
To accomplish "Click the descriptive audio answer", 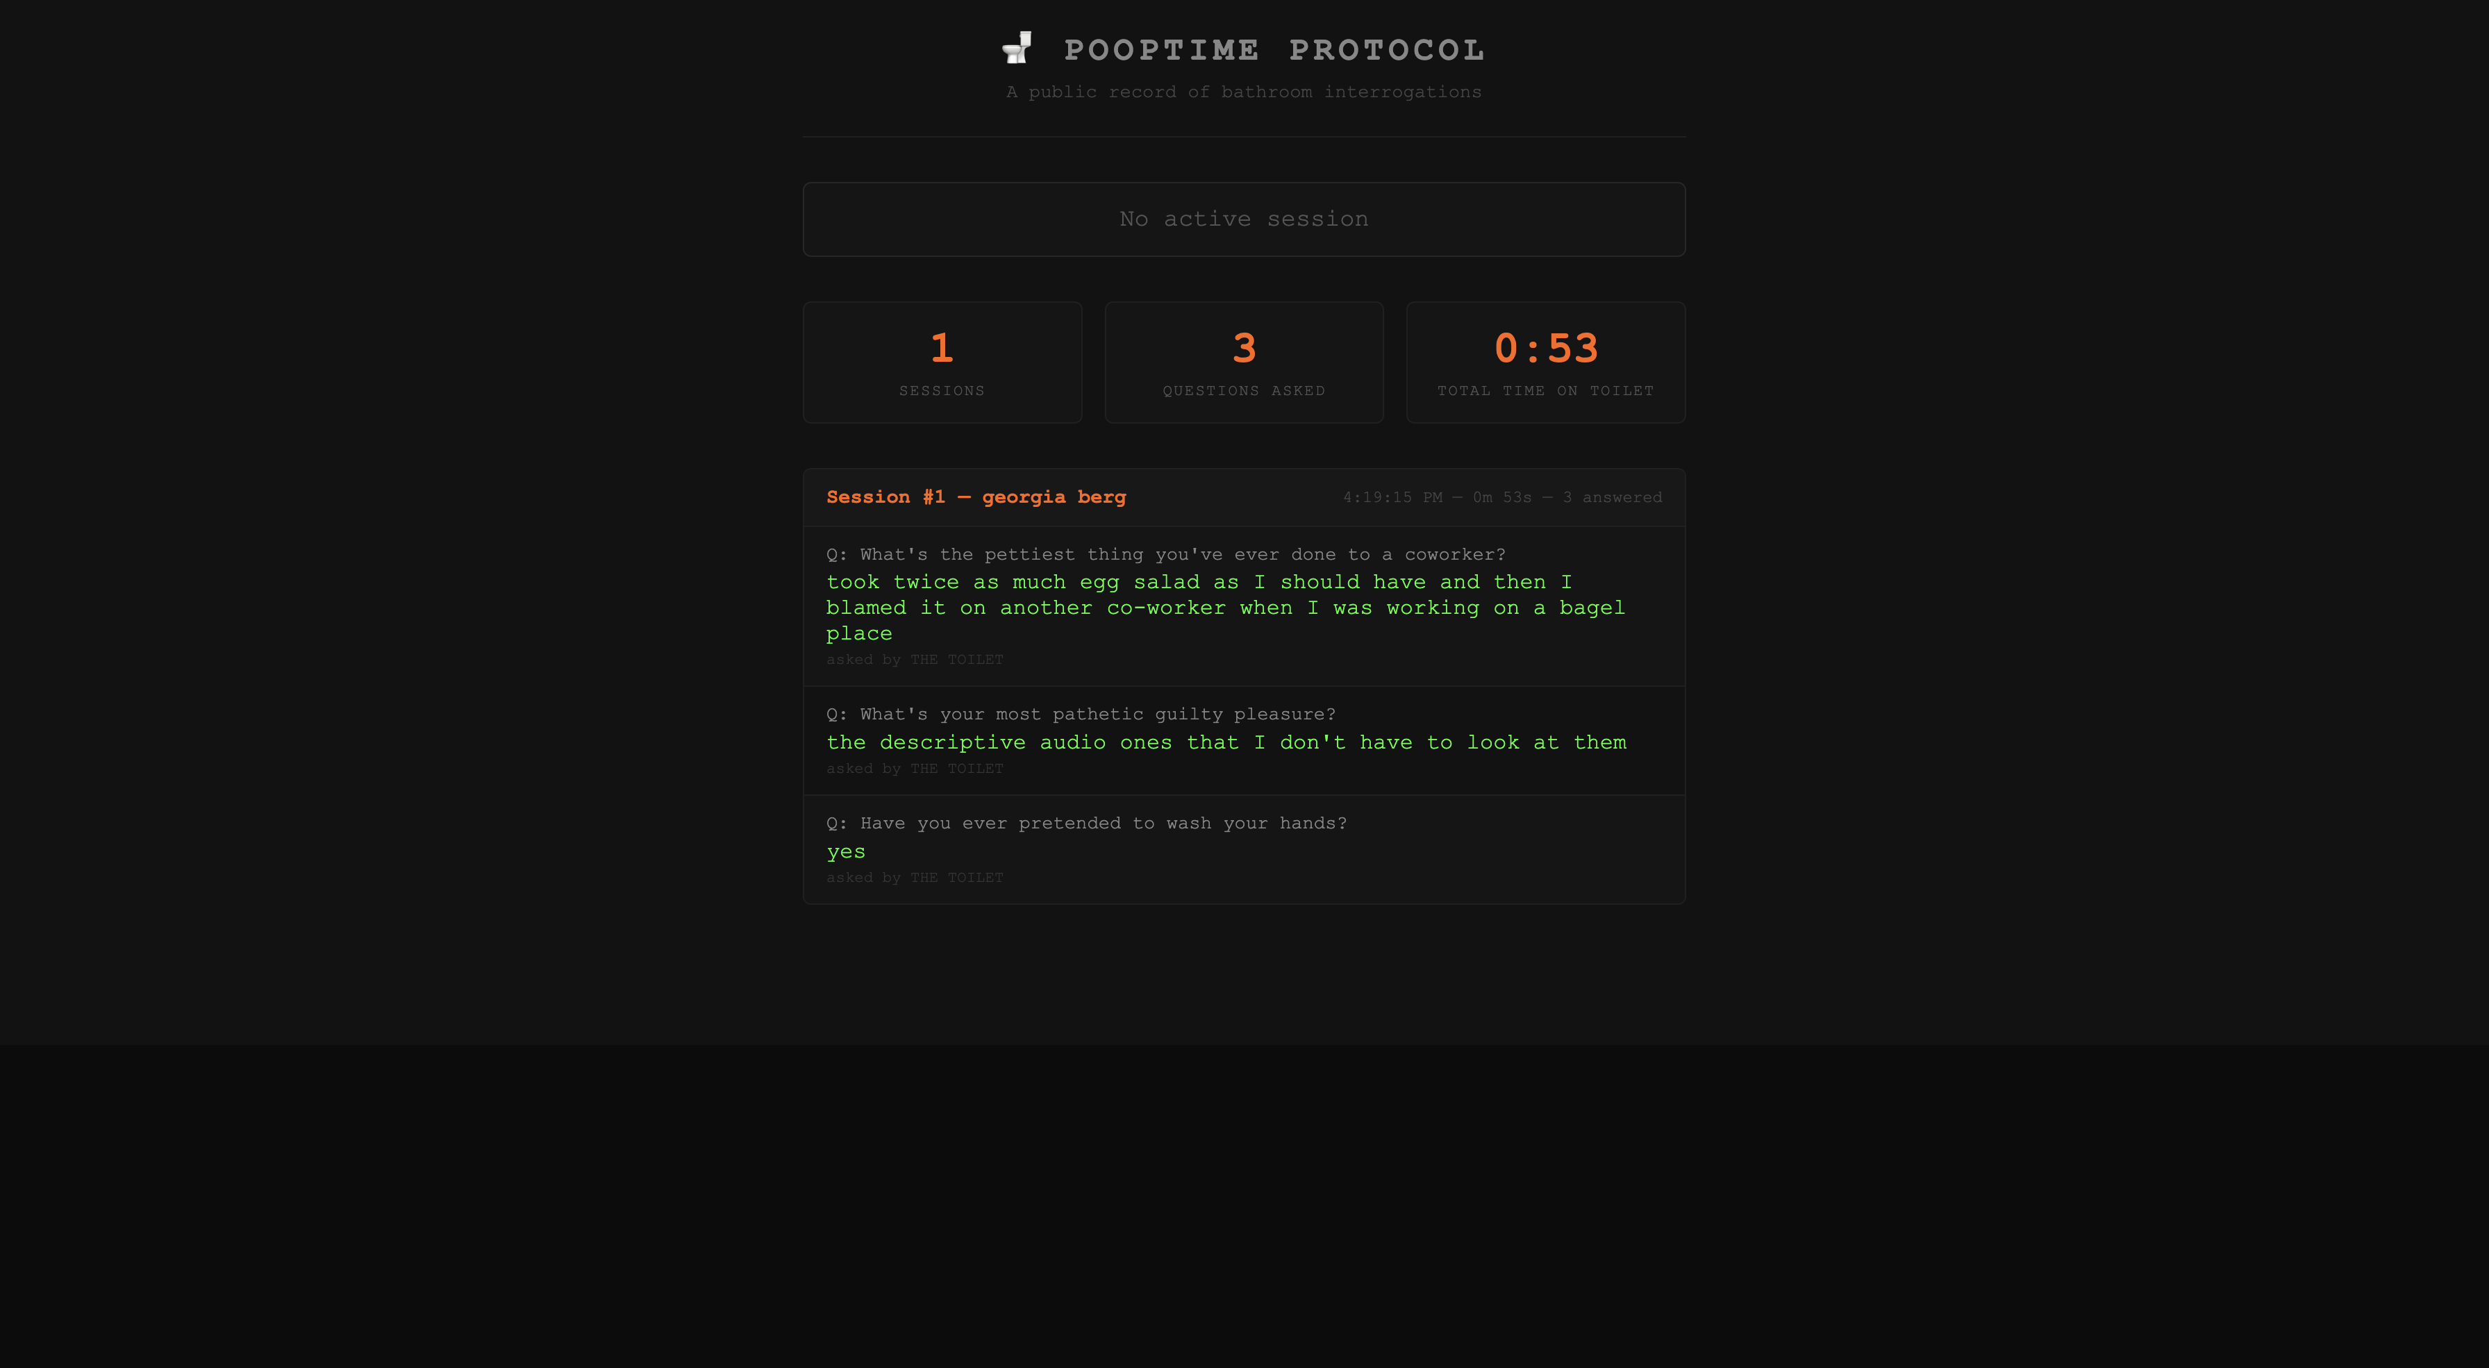I will pos(1225,742).
